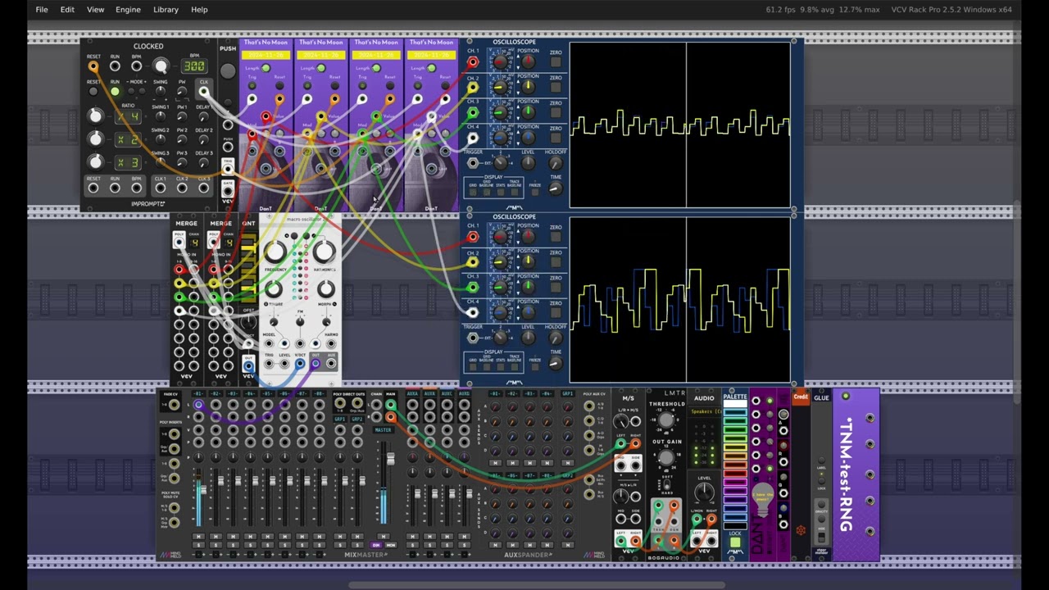Open the File menu

(x=42, y=10)
